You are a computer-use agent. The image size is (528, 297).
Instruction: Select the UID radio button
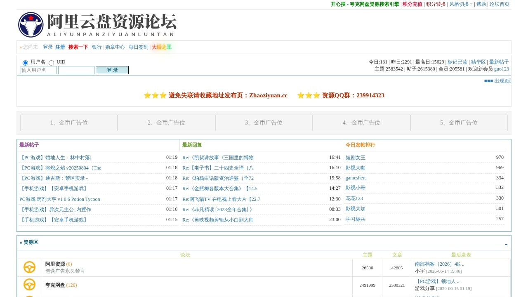51,63
